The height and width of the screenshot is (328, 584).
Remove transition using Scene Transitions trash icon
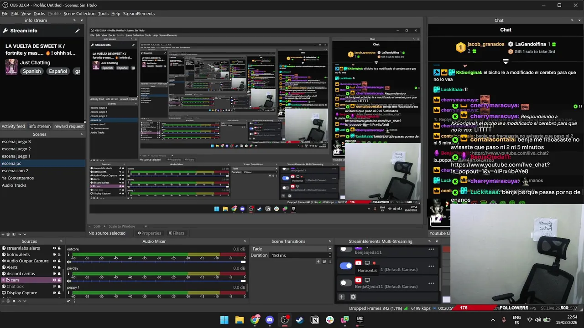coord(324,261)
